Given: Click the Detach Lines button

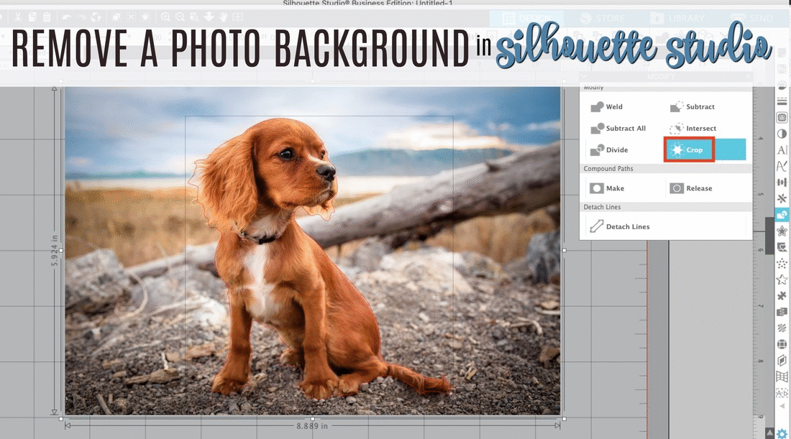Looking at the screenshot, I should click(619, 226).
